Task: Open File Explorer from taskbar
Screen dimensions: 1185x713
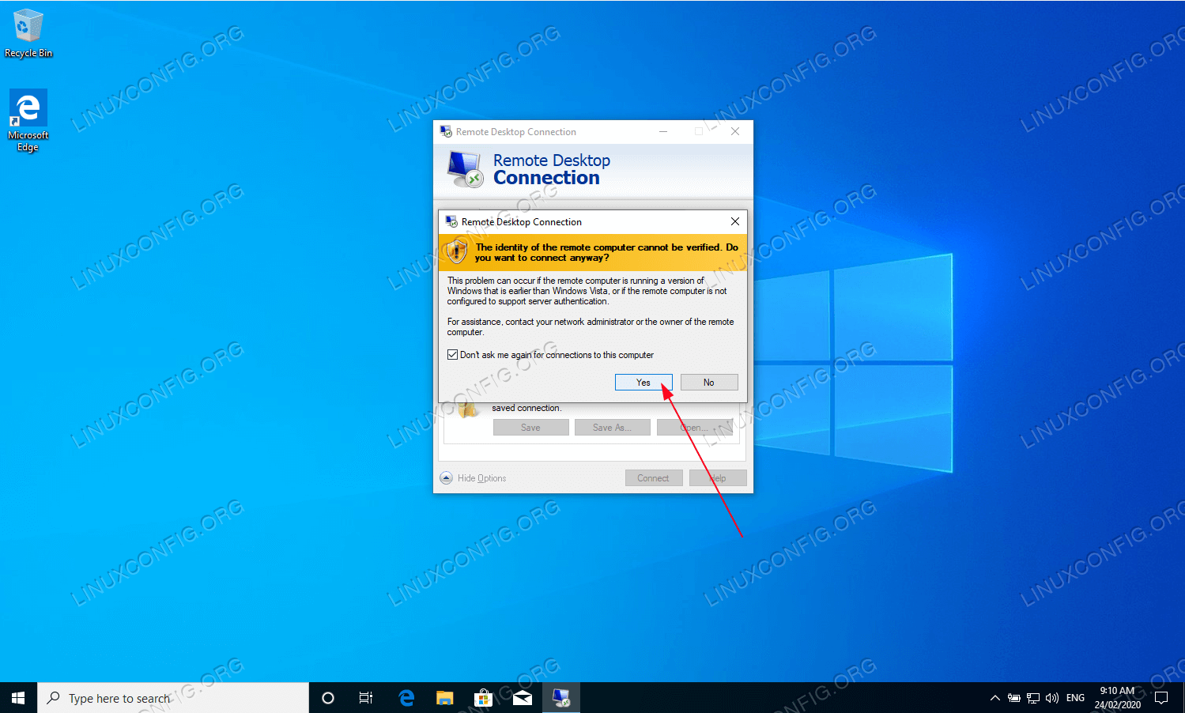Action: tap(444, 698)
